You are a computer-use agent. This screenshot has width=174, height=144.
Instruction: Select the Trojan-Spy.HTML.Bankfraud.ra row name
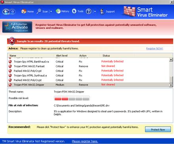click(x=31, y=61)
